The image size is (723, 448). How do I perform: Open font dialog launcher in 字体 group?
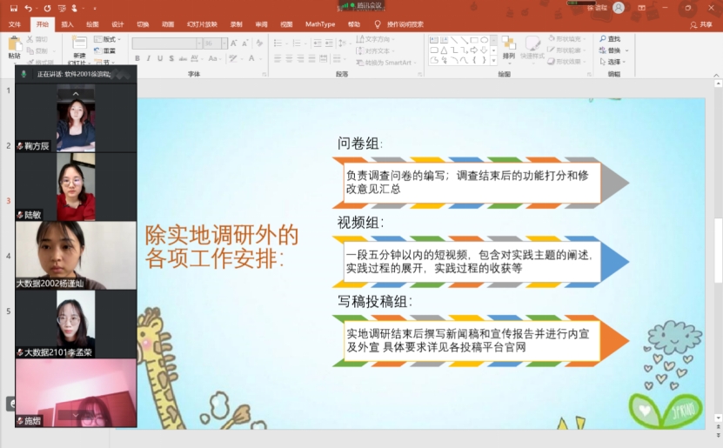coord(264,74)
